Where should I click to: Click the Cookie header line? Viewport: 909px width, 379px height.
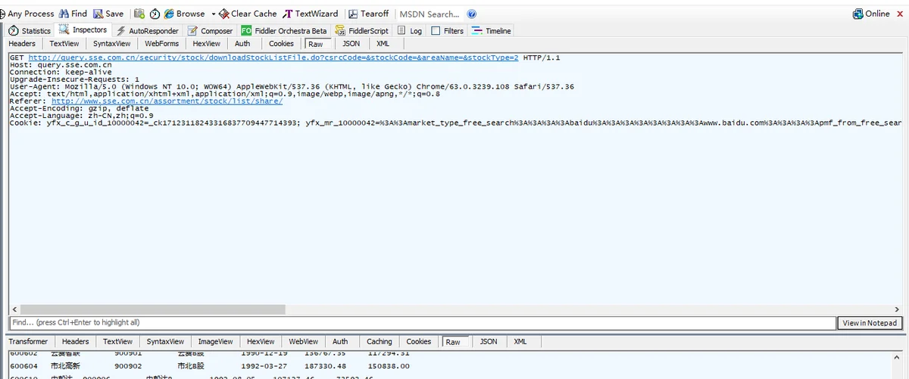pos(456,123)
